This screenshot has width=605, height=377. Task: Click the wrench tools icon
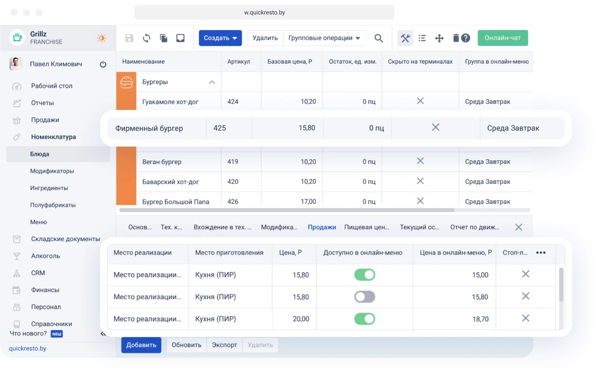405,38
